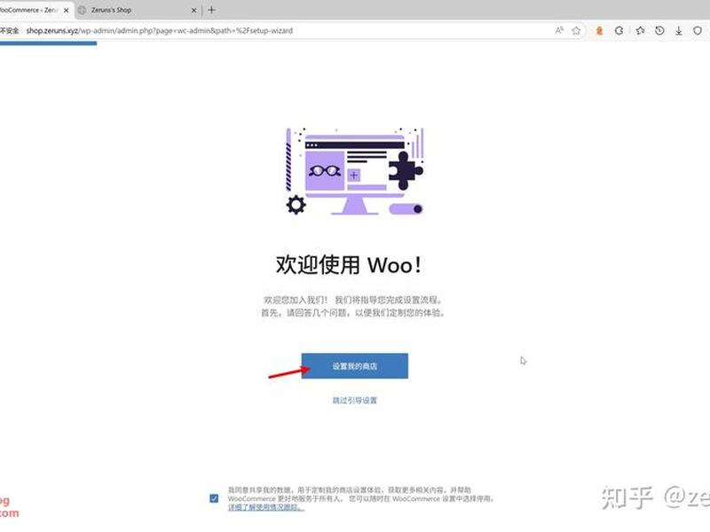Screen dimensions: 710x532
Task: Click the address bar URL shop.zeruns.xyz
Action: coord(160,31)
